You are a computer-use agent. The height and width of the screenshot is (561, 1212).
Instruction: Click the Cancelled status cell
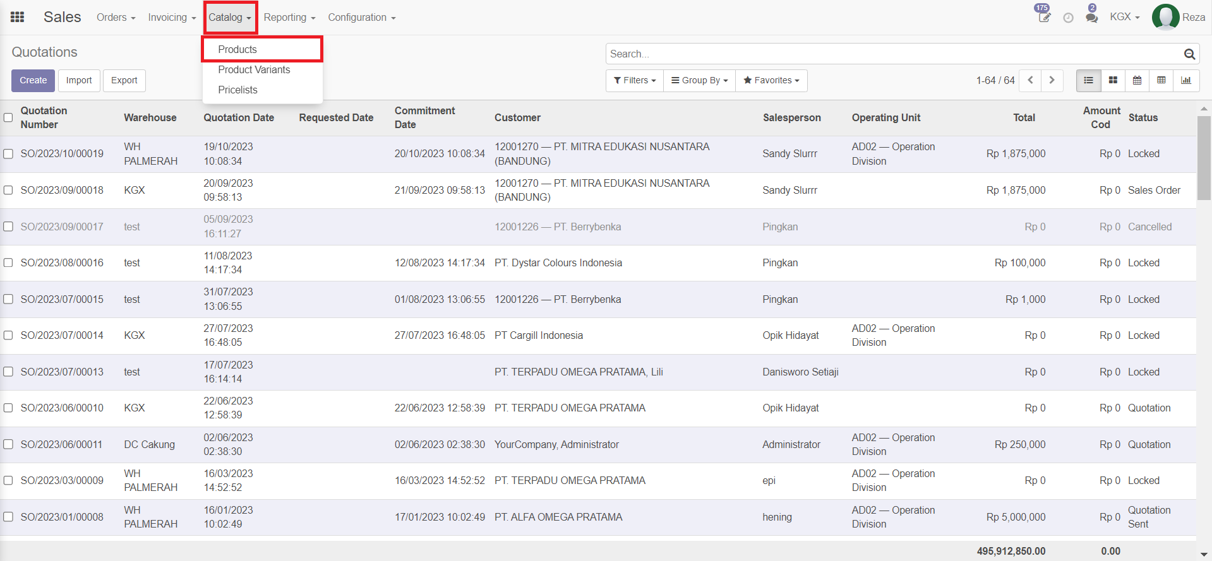coord(1150,227)
